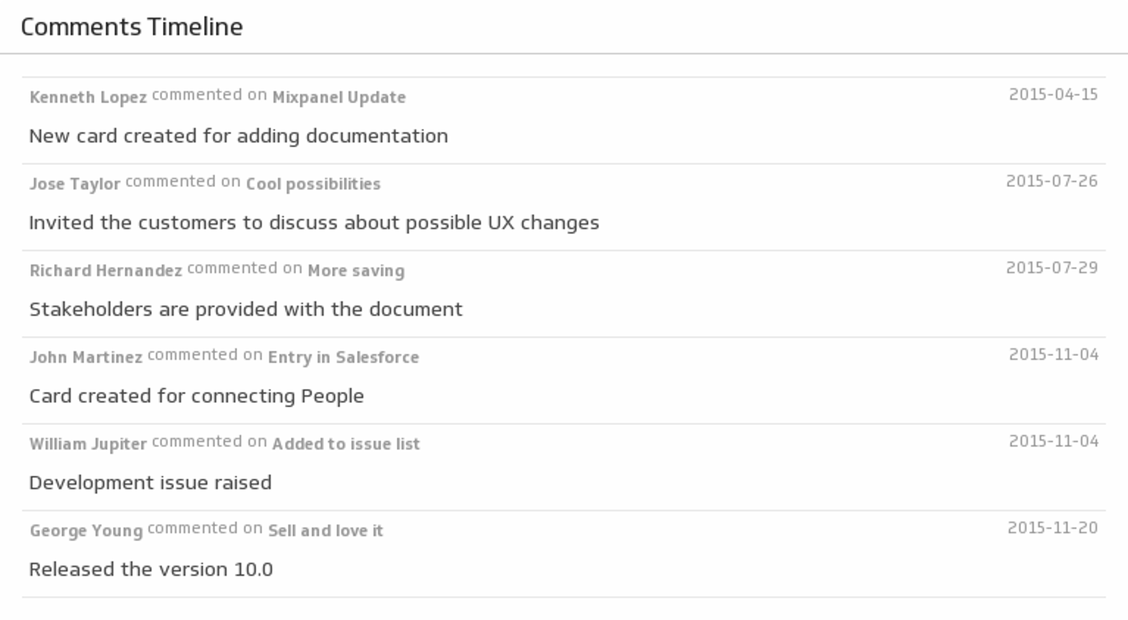The image size is (1128, 620).
Task: Click John Martinez's name
Action: point(86,357)
